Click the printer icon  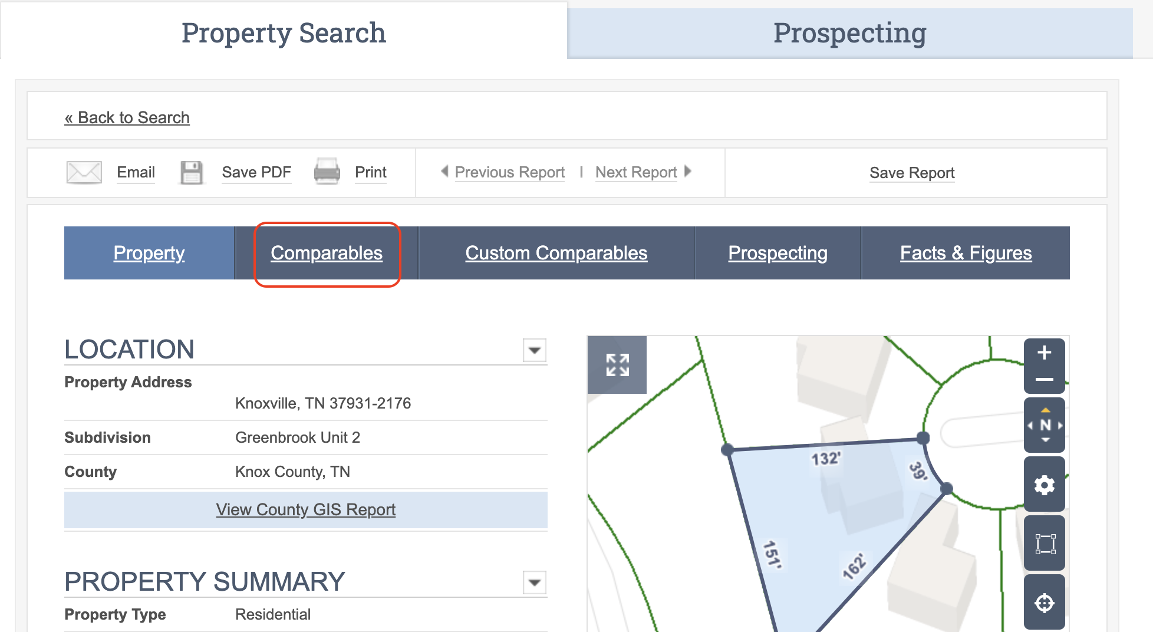[x=327, y=172]
